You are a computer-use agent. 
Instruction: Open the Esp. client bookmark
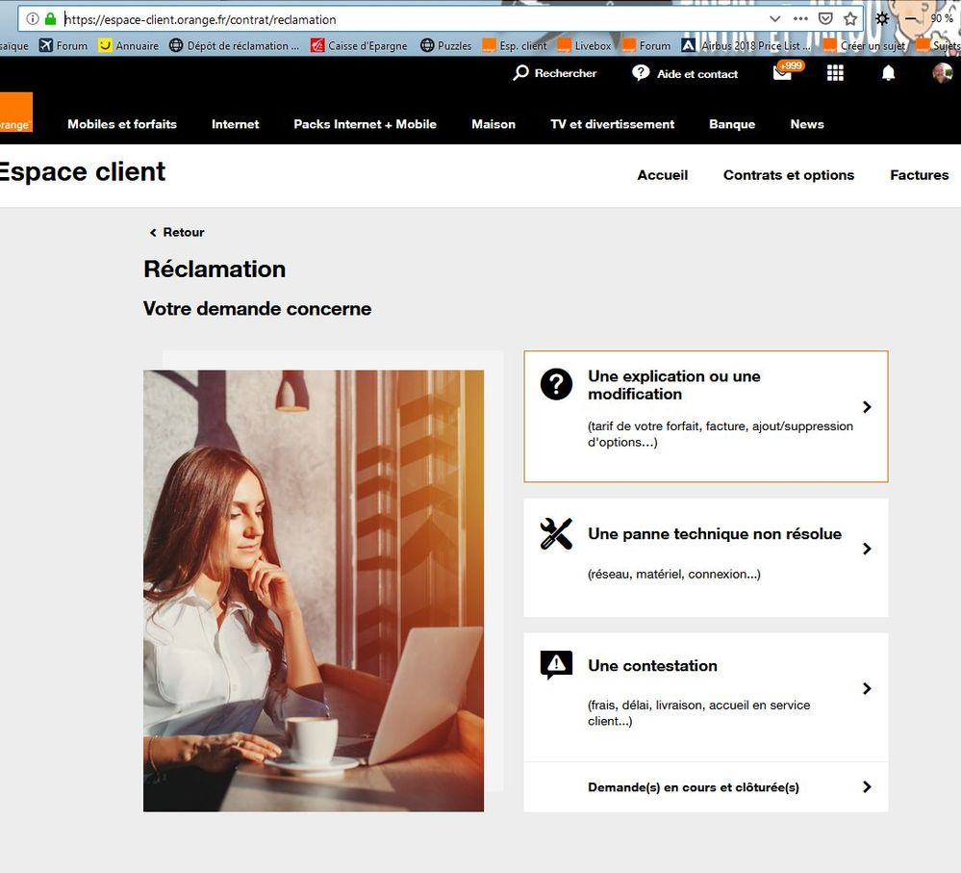(515, 45)
